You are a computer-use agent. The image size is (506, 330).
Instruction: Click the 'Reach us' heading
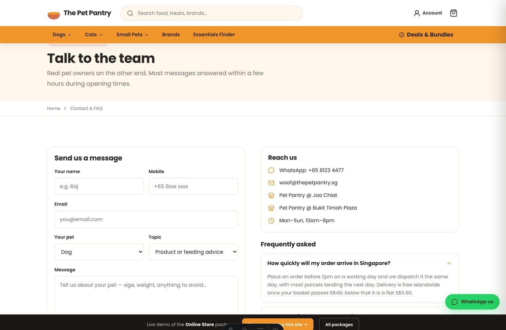pyautogui.click(x=282, y=157)
